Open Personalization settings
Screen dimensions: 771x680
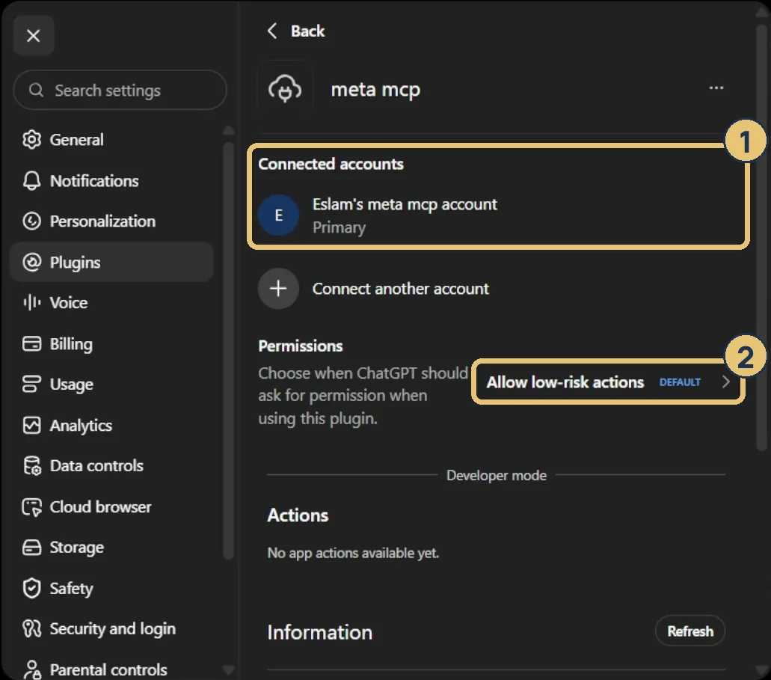[x=111, y=221]
